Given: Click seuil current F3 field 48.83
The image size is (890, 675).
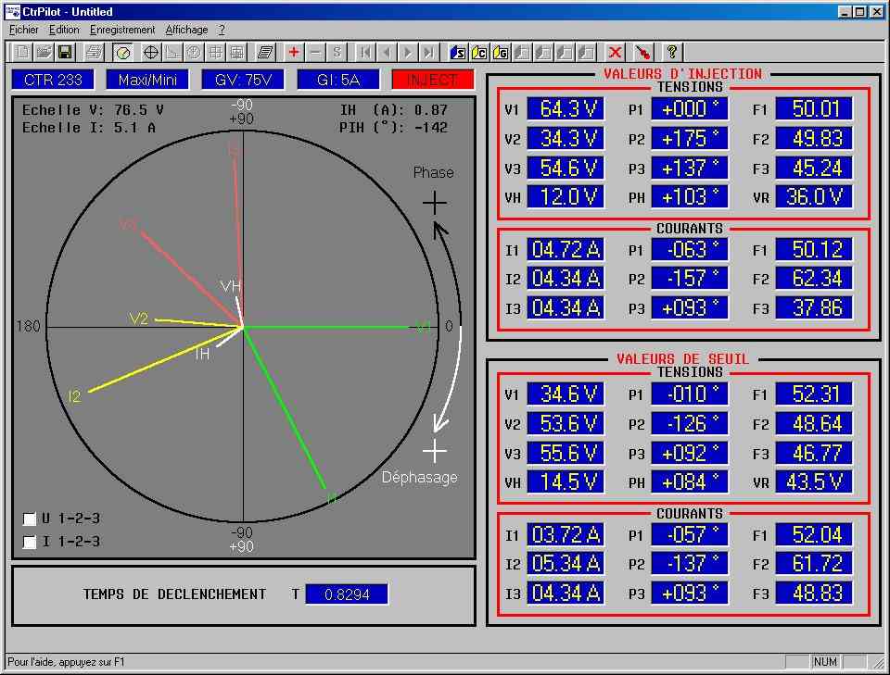Looking at the screenshot, I should [815, 593].
